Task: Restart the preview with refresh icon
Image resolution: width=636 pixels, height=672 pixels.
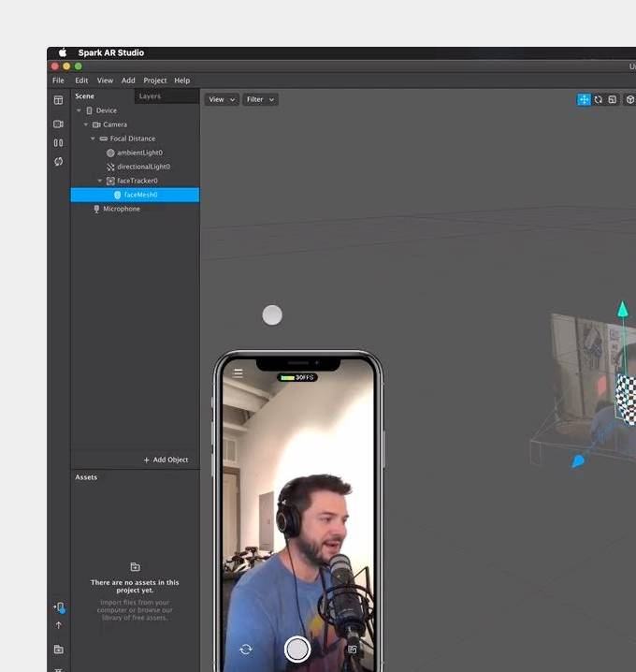Action: click(x=59, y=162)
